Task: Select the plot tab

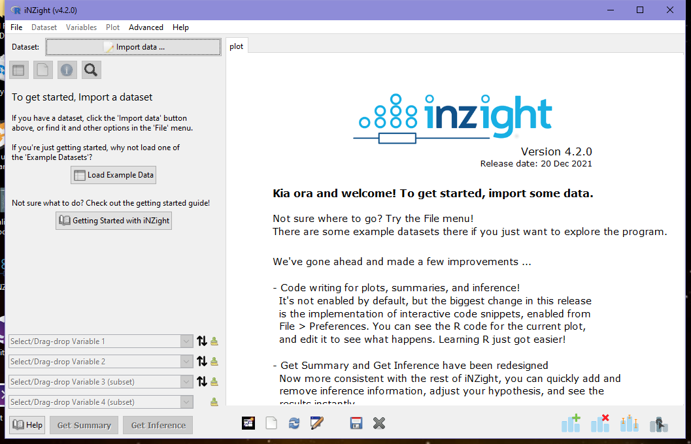Action: coord(237,46)
